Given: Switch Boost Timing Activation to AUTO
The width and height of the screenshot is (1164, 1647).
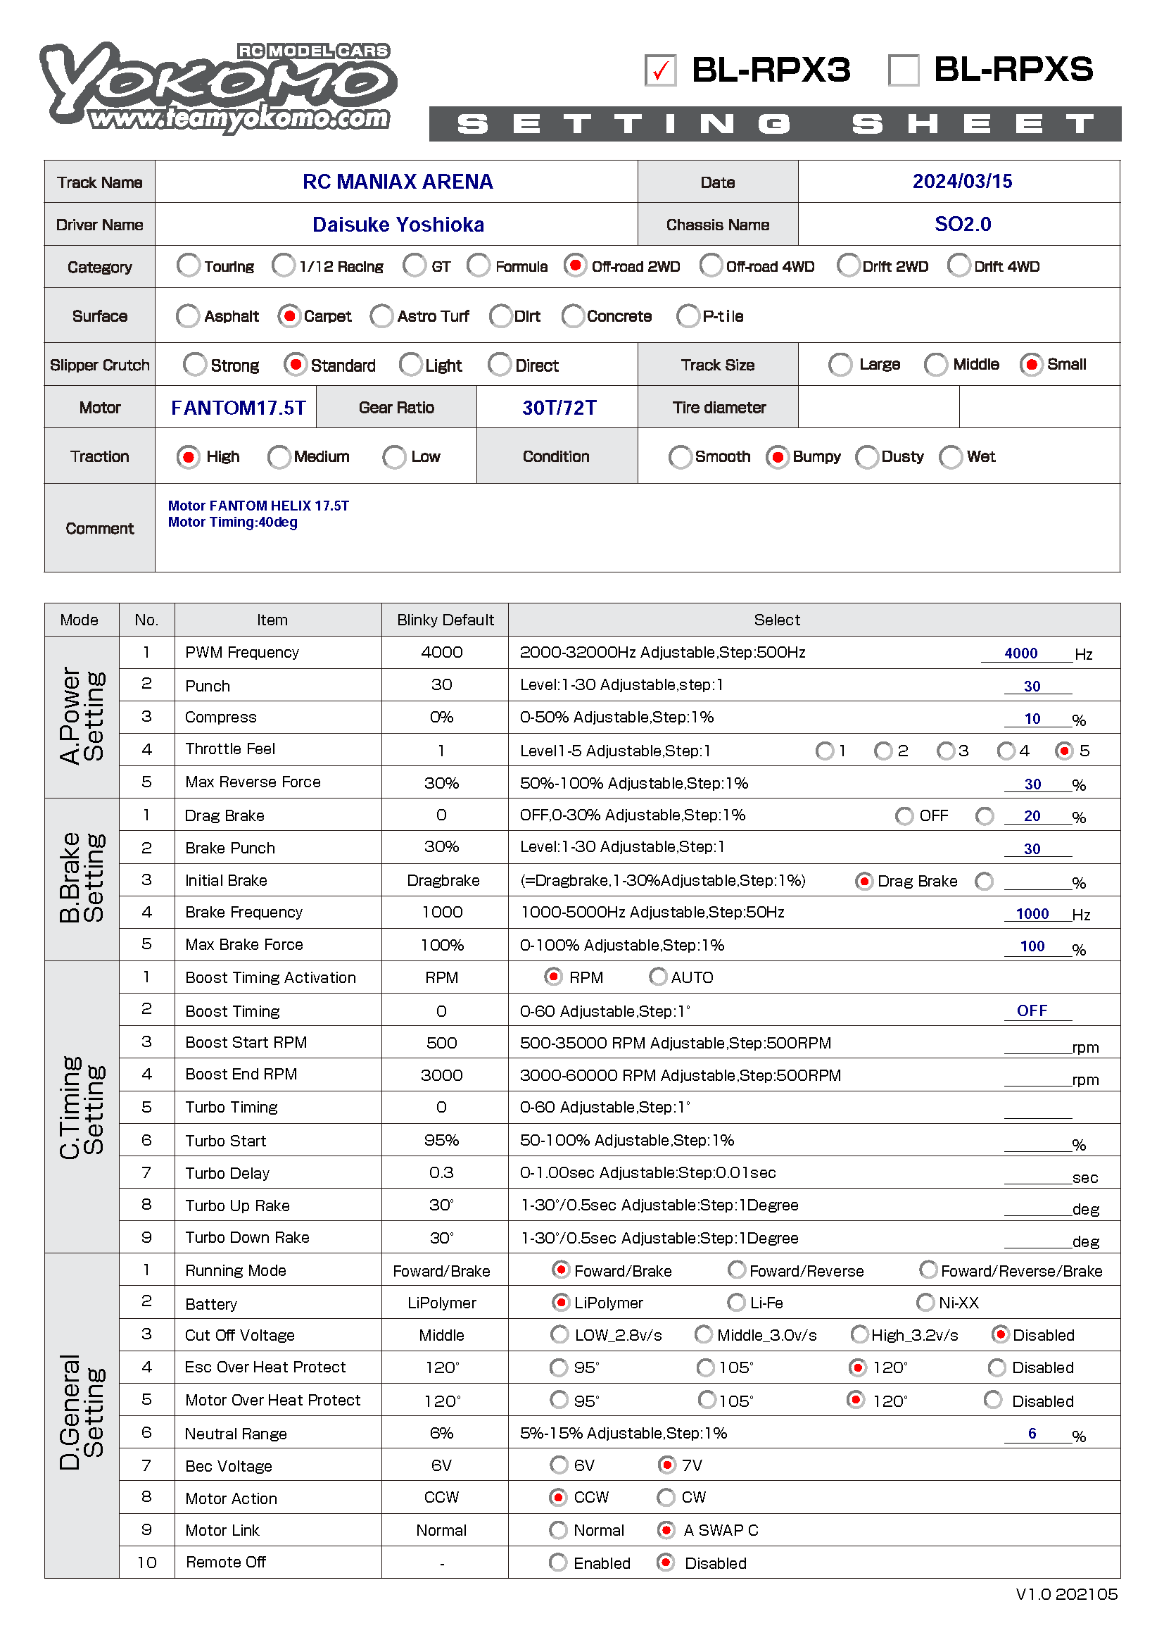Looking at the screenshot, I should [657, 976].
